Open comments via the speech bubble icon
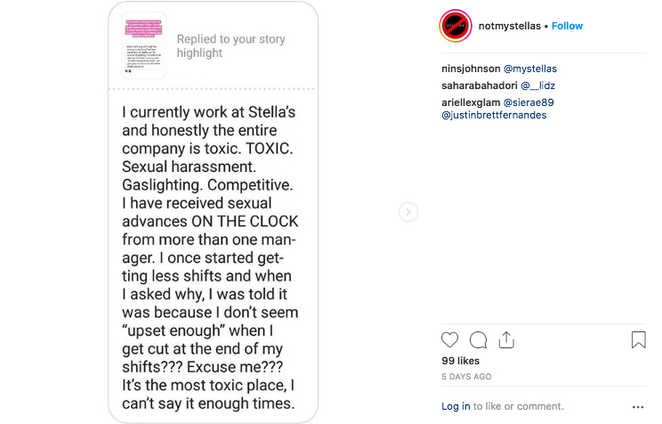The width and height of the screenshot is (662, 424). tap(479, 340)
